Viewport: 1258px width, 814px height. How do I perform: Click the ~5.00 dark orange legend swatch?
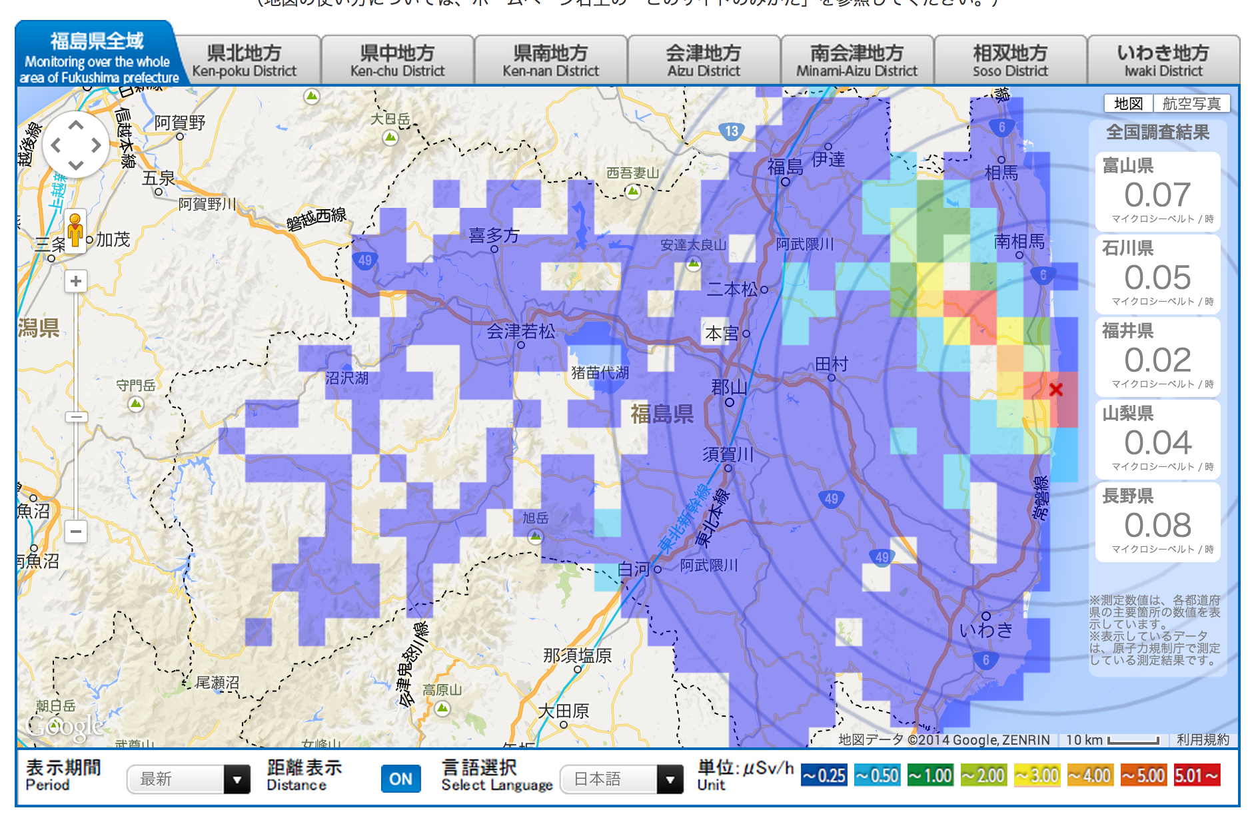[1144, 775]
